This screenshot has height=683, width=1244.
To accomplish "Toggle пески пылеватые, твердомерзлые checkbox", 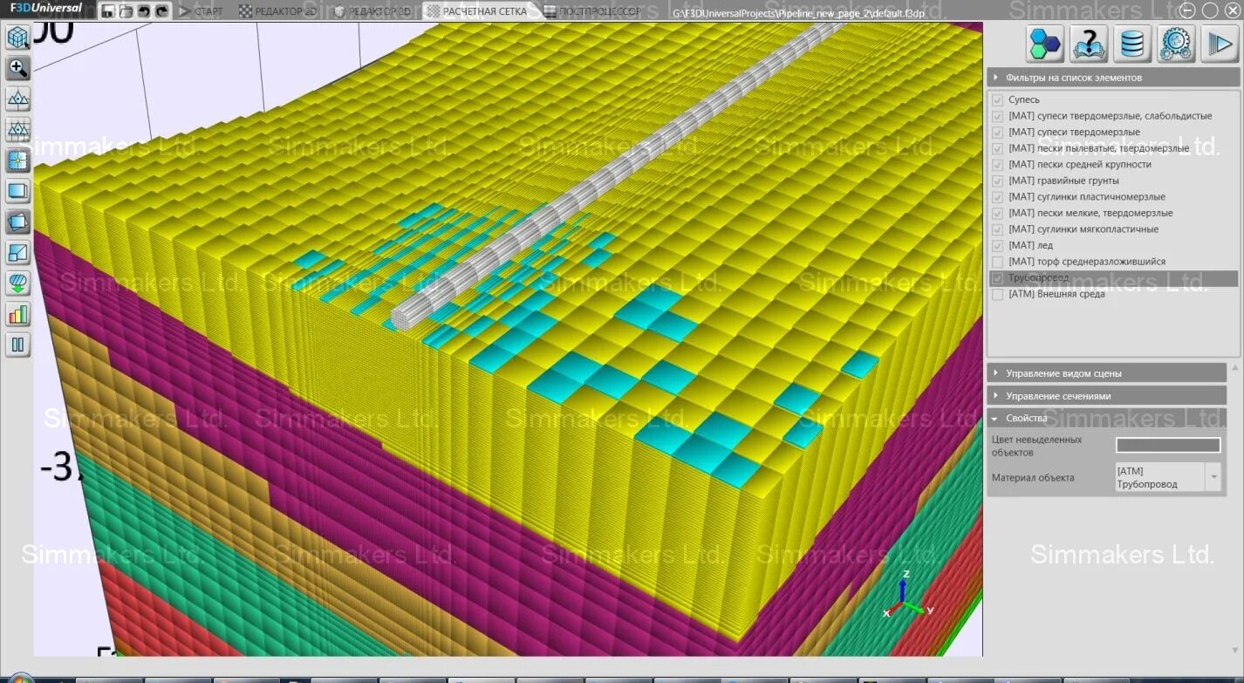I will (x=998, y=148).
